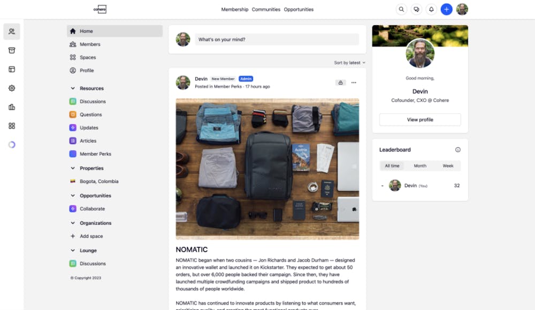Click the purple Updates icon
Screen dimensions: 535x310
[73, 128]
